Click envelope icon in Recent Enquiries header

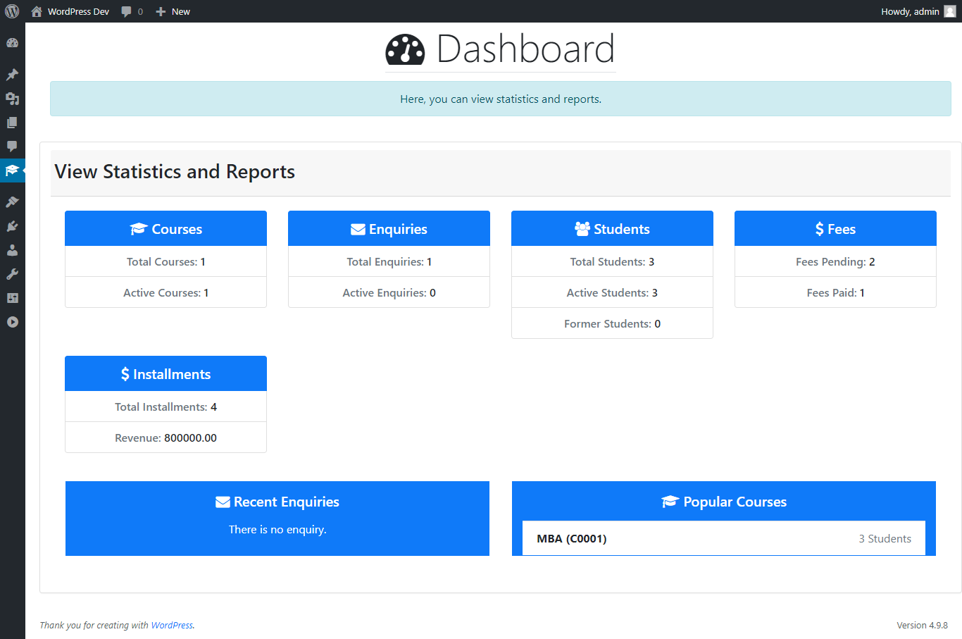click(x=223, y=502)
